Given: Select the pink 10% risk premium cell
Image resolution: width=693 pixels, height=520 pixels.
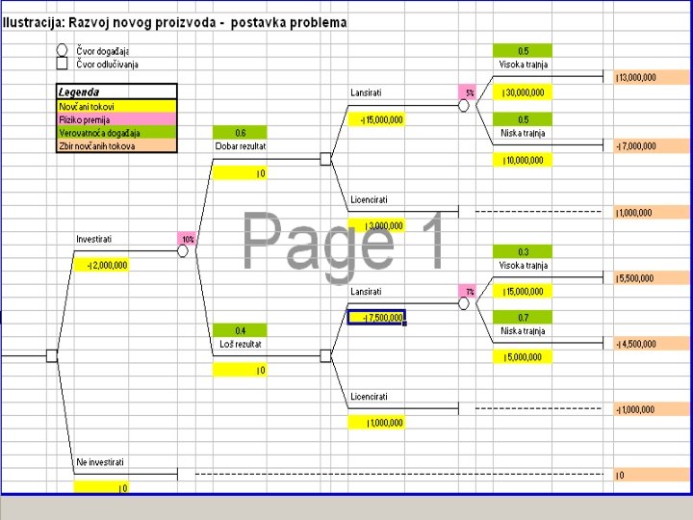Looking at the screenshot, I should click(x=187, y=239).
